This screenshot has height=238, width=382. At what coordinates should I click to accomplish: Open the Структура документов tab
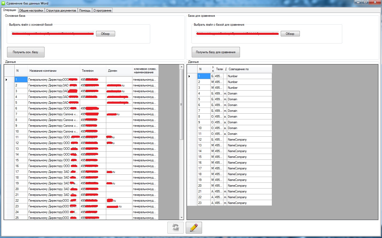(x=61, y=10)
